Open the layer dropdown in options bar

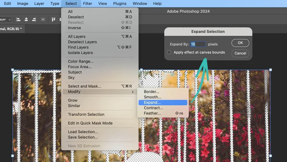[x=5, y=20]
